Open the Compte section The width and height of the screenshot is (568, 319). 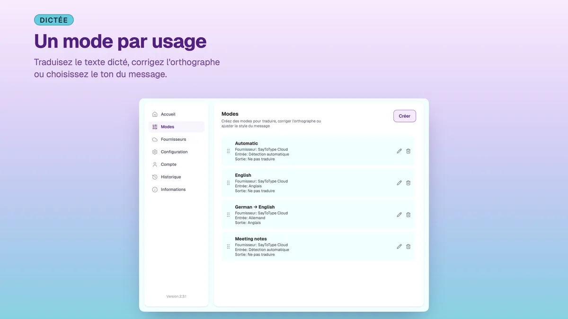(176, 164)
